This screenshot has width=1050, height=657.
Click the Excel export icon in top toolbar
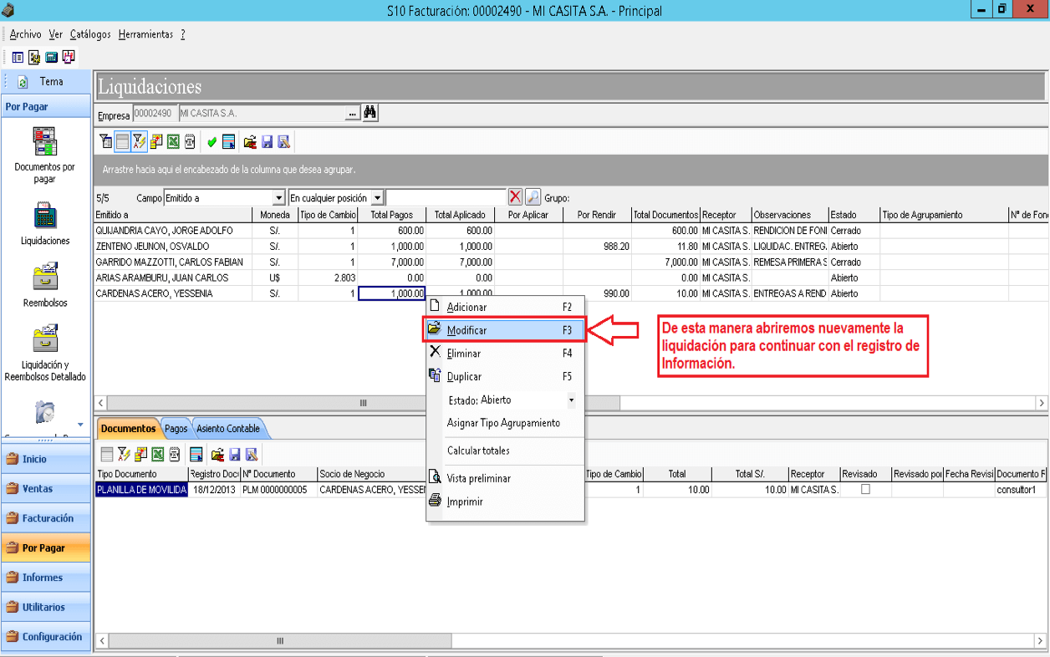point(173,142)
